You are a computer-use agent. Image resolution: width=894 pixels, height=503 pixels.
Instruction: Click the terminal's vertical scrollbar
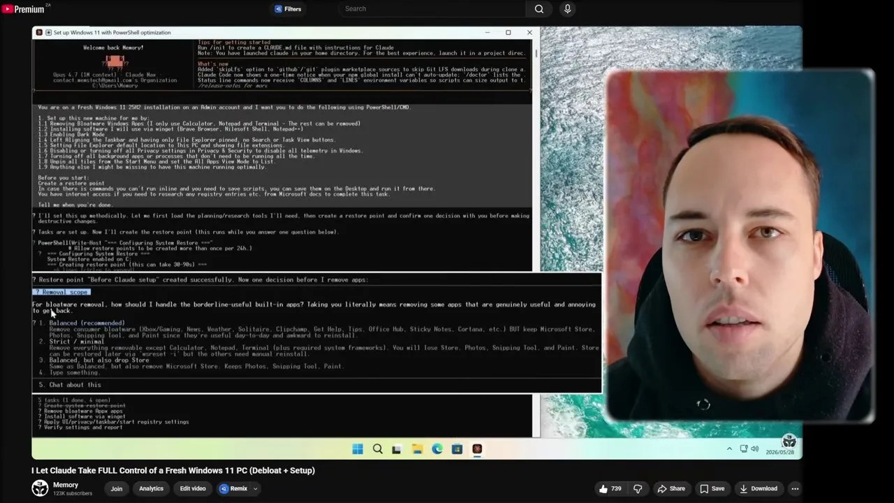[536, 52]
